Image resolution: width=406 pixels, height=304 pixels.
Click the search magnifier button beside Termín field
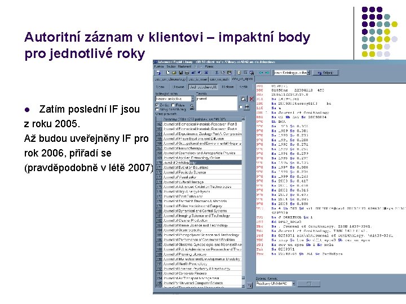(x=243, y=99)
